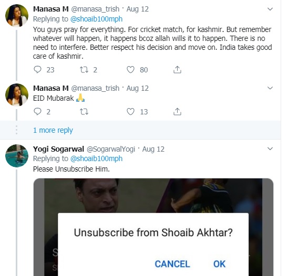This screenshot has width=288, height=276.
Task: Open options chevron on EID Mubarak tweet
Action: tap(270, 88)
